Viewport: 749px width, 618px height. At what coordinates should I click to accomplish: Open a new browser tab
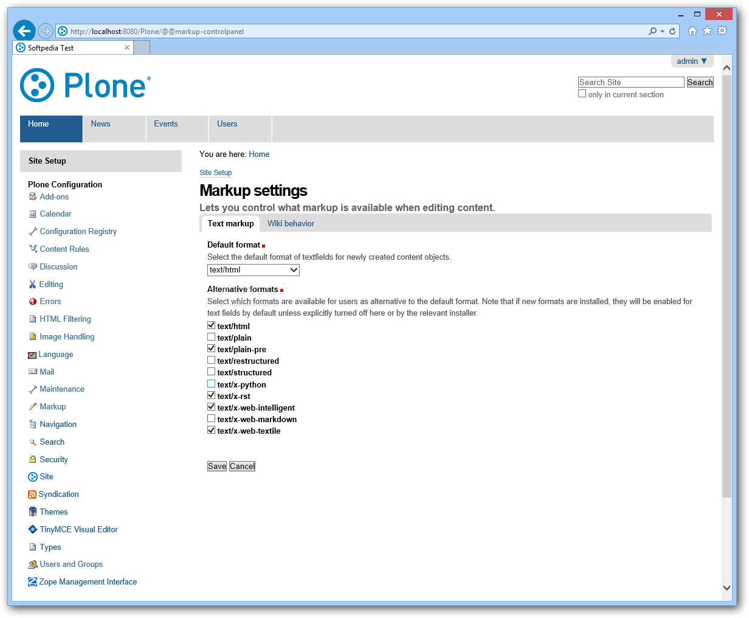[142, 47]
